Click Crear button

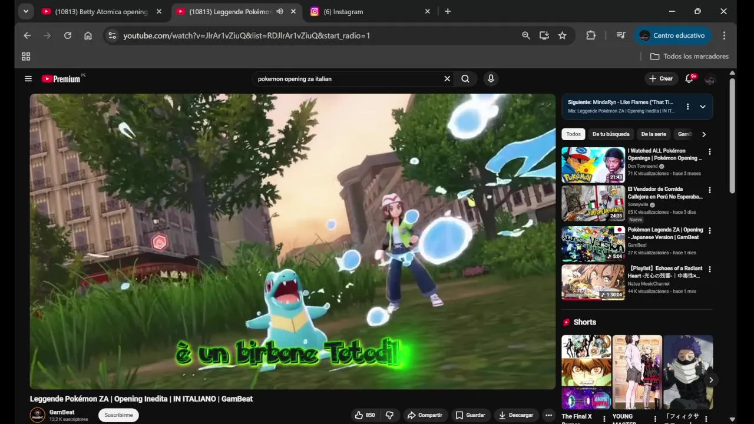(x=660, y=79)
